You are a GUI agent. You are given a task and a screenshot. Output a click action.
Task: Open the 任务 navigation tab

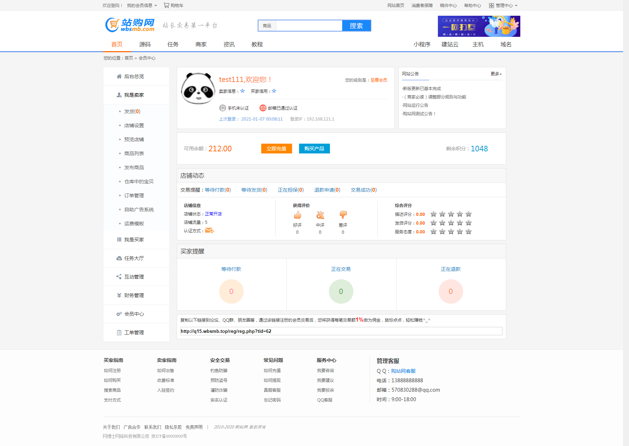(173, 44)
